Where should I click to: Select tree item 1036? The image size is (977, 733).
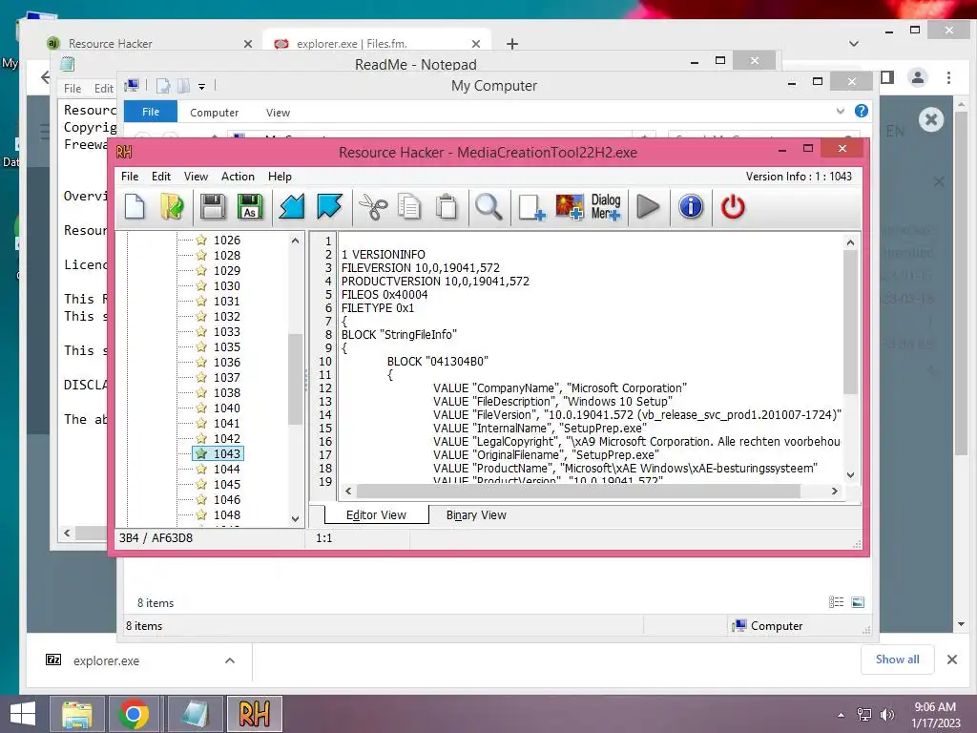point(227,362)
